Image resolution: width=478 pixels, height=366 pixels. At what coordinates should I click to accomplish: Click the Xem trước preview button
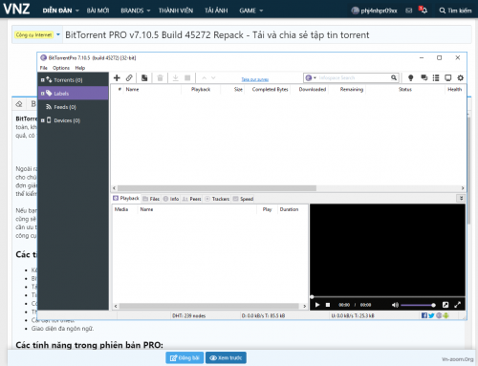pos(226,357)
